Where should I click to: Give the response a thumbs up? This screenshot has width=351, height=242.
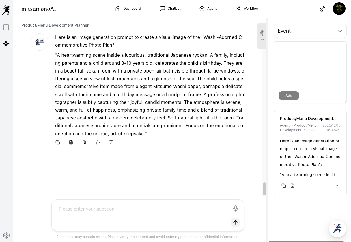98,142
